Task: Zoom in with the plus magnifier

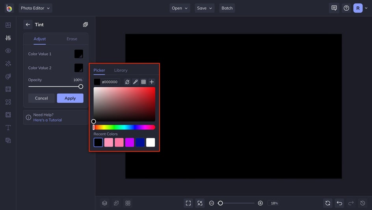Action: 260,203
